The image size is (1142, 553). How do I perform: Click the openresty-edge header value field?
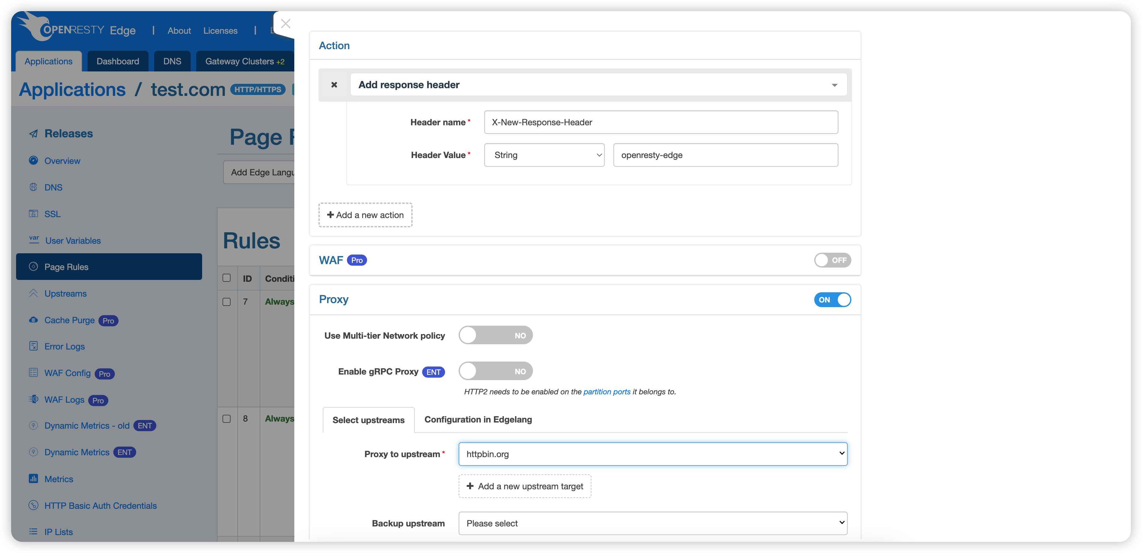click(725, 155)
